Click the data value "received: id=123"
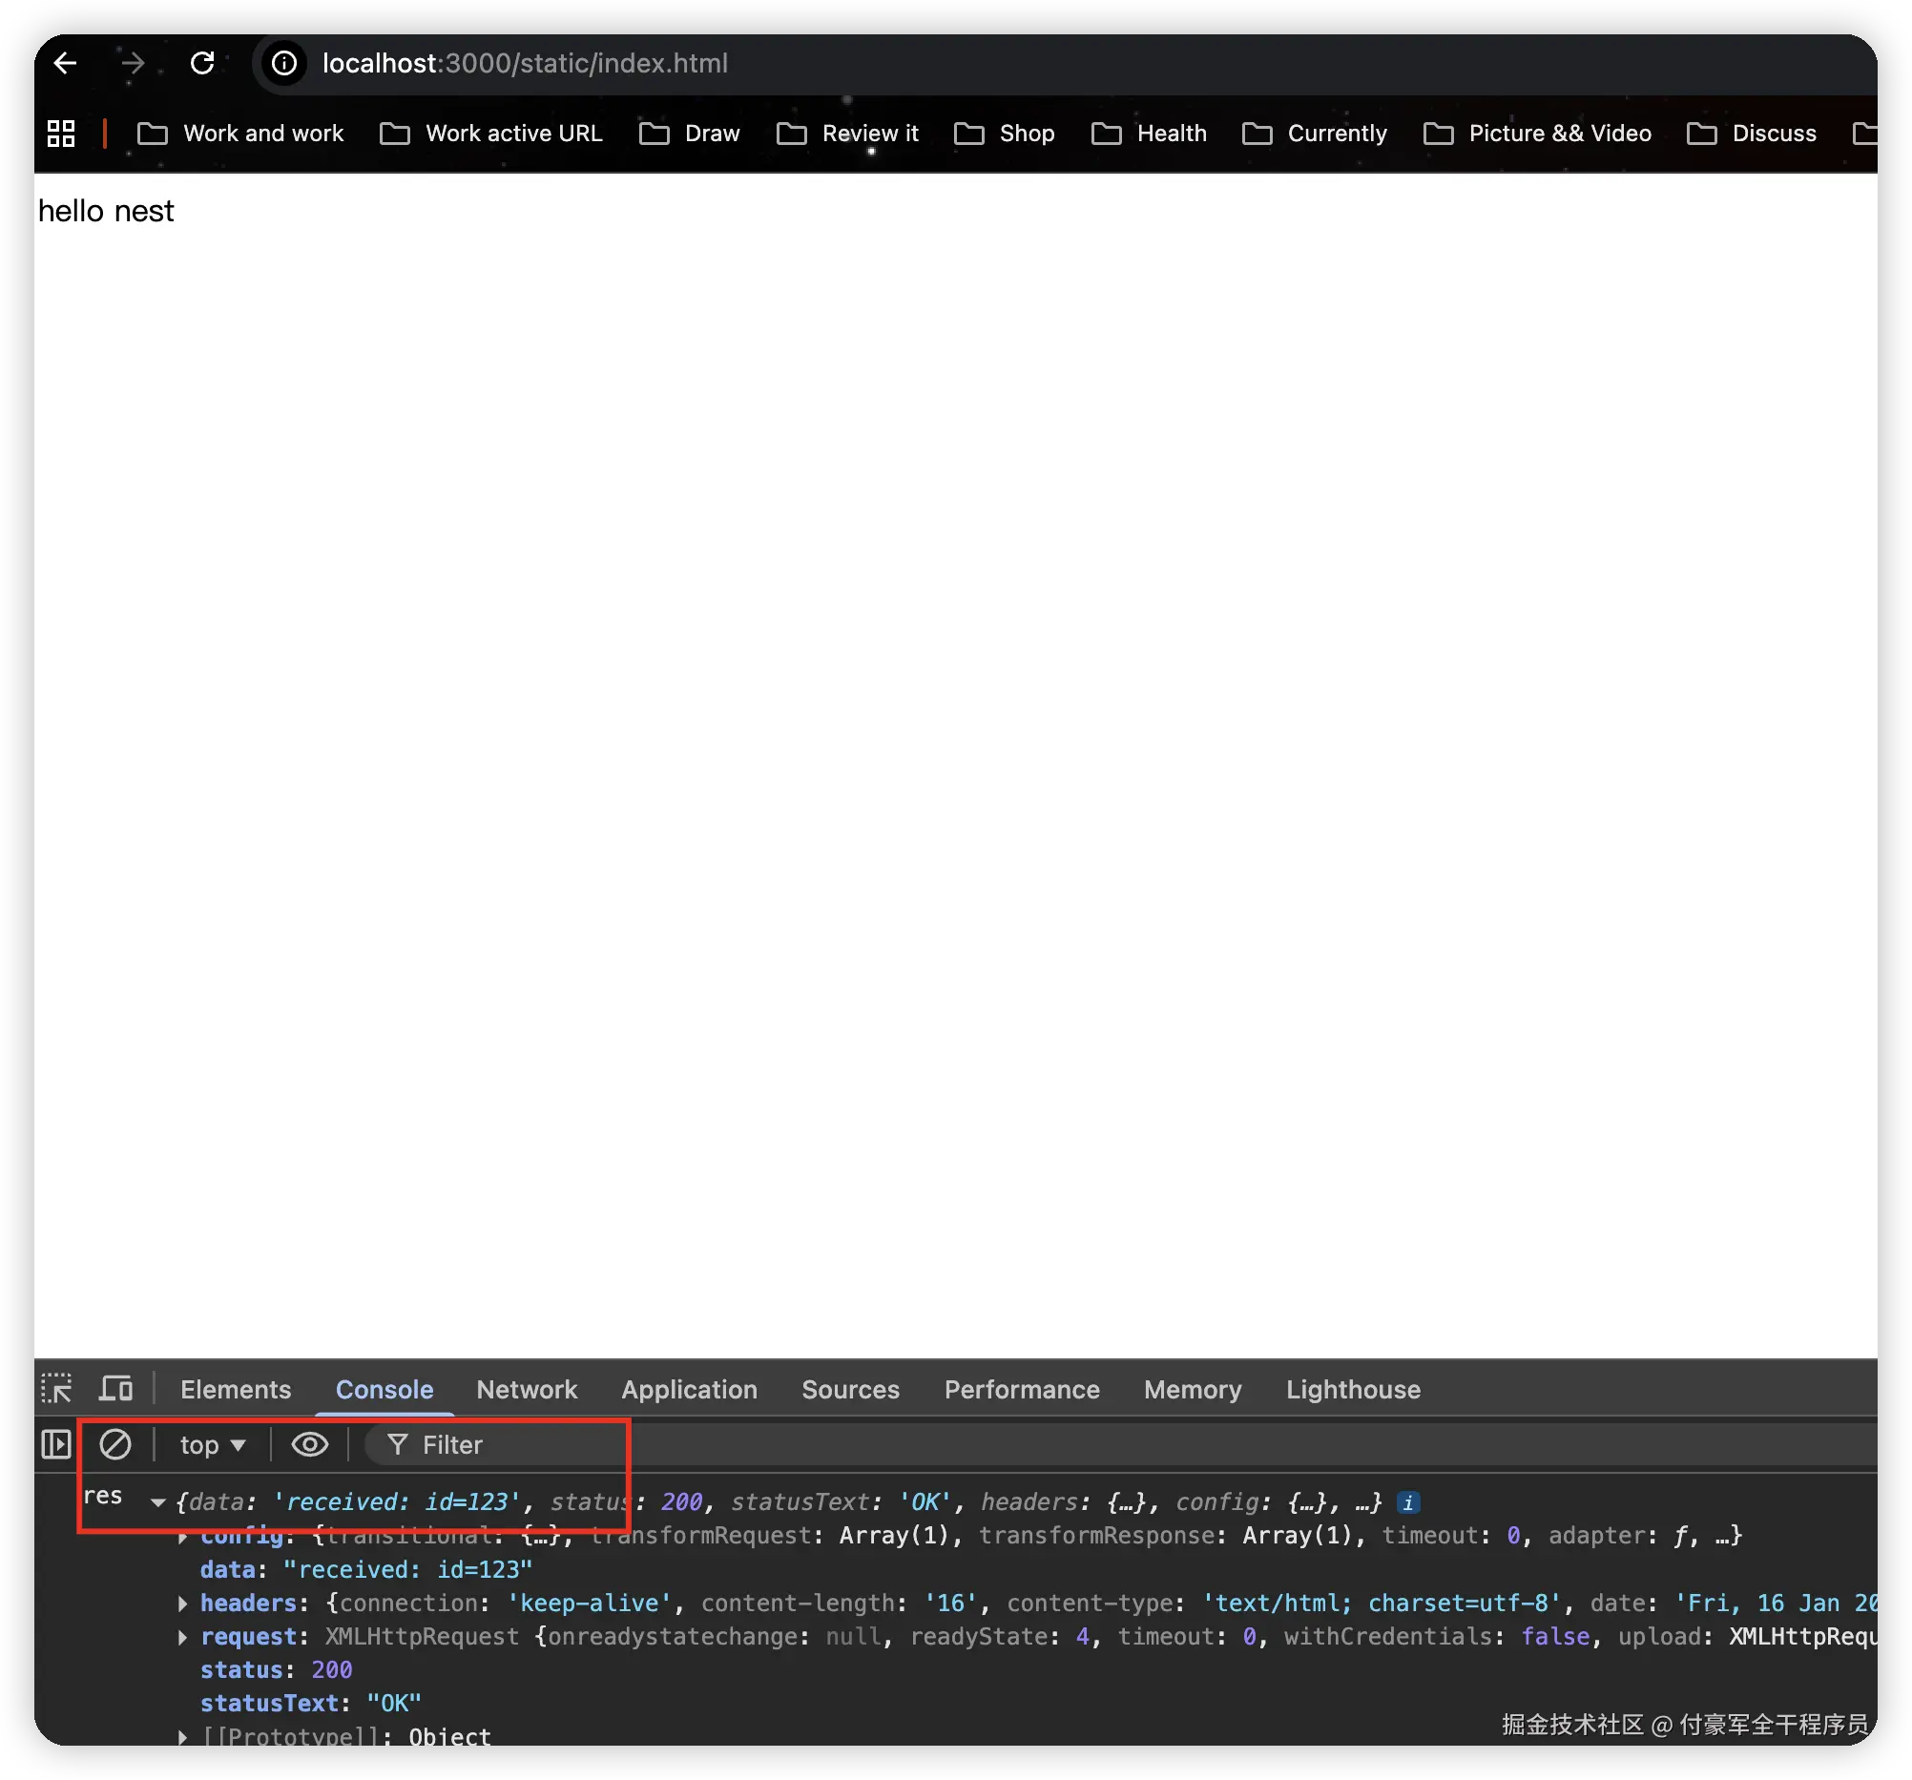This screenshot has height=1780, width=1912. tap(407, 1569)
